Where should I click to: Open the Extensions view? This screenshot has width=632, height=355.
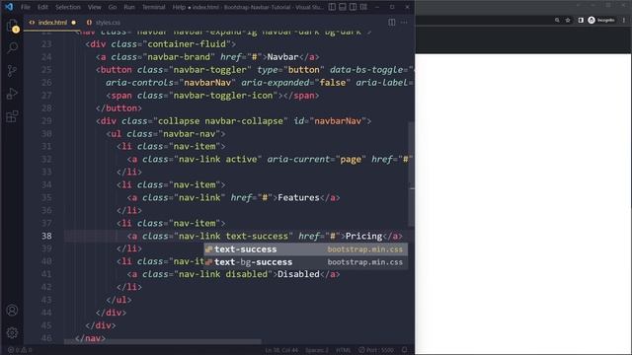[12, 116]
